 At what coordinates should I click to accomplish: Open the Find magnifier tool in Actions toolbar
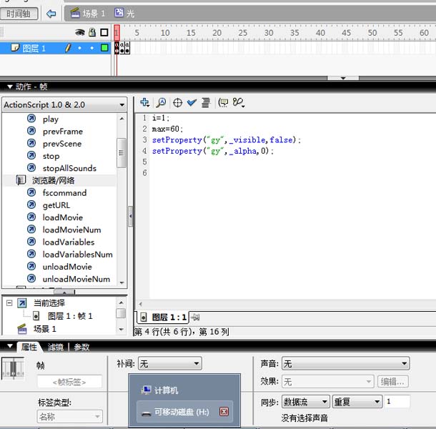click(161, 103)
